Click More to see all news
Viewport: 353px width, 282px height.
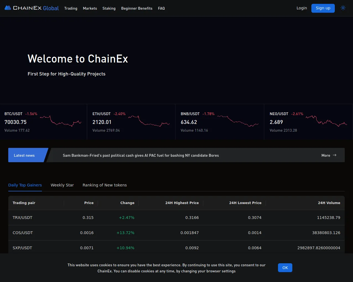(x=326, y=155)
